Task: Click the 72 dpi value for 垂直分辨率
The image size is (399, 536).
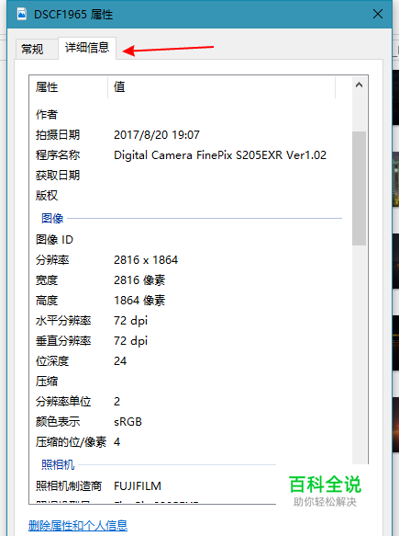Action: [x=130, y=341]
